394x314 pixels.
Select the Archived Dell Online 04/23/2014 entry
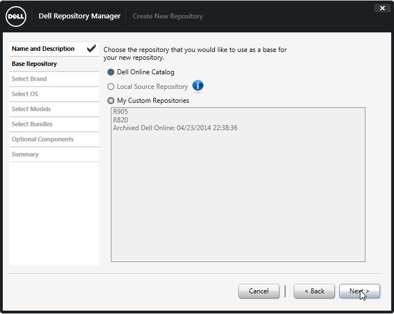[175, 128]
